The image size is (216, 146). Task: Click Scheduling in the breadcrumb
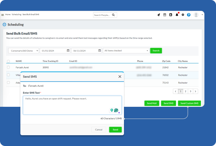click(17, 15)
